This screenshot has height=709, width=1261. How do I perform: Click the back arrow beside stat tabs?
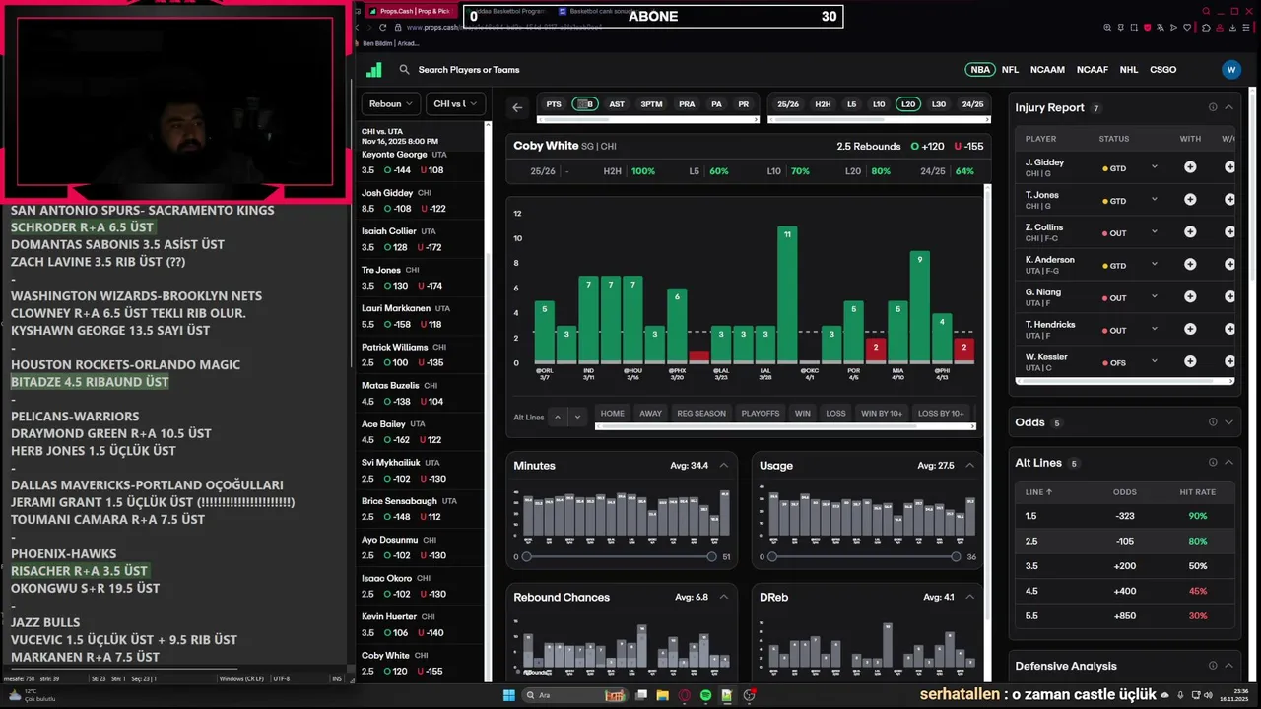click(x=517, y=107)
